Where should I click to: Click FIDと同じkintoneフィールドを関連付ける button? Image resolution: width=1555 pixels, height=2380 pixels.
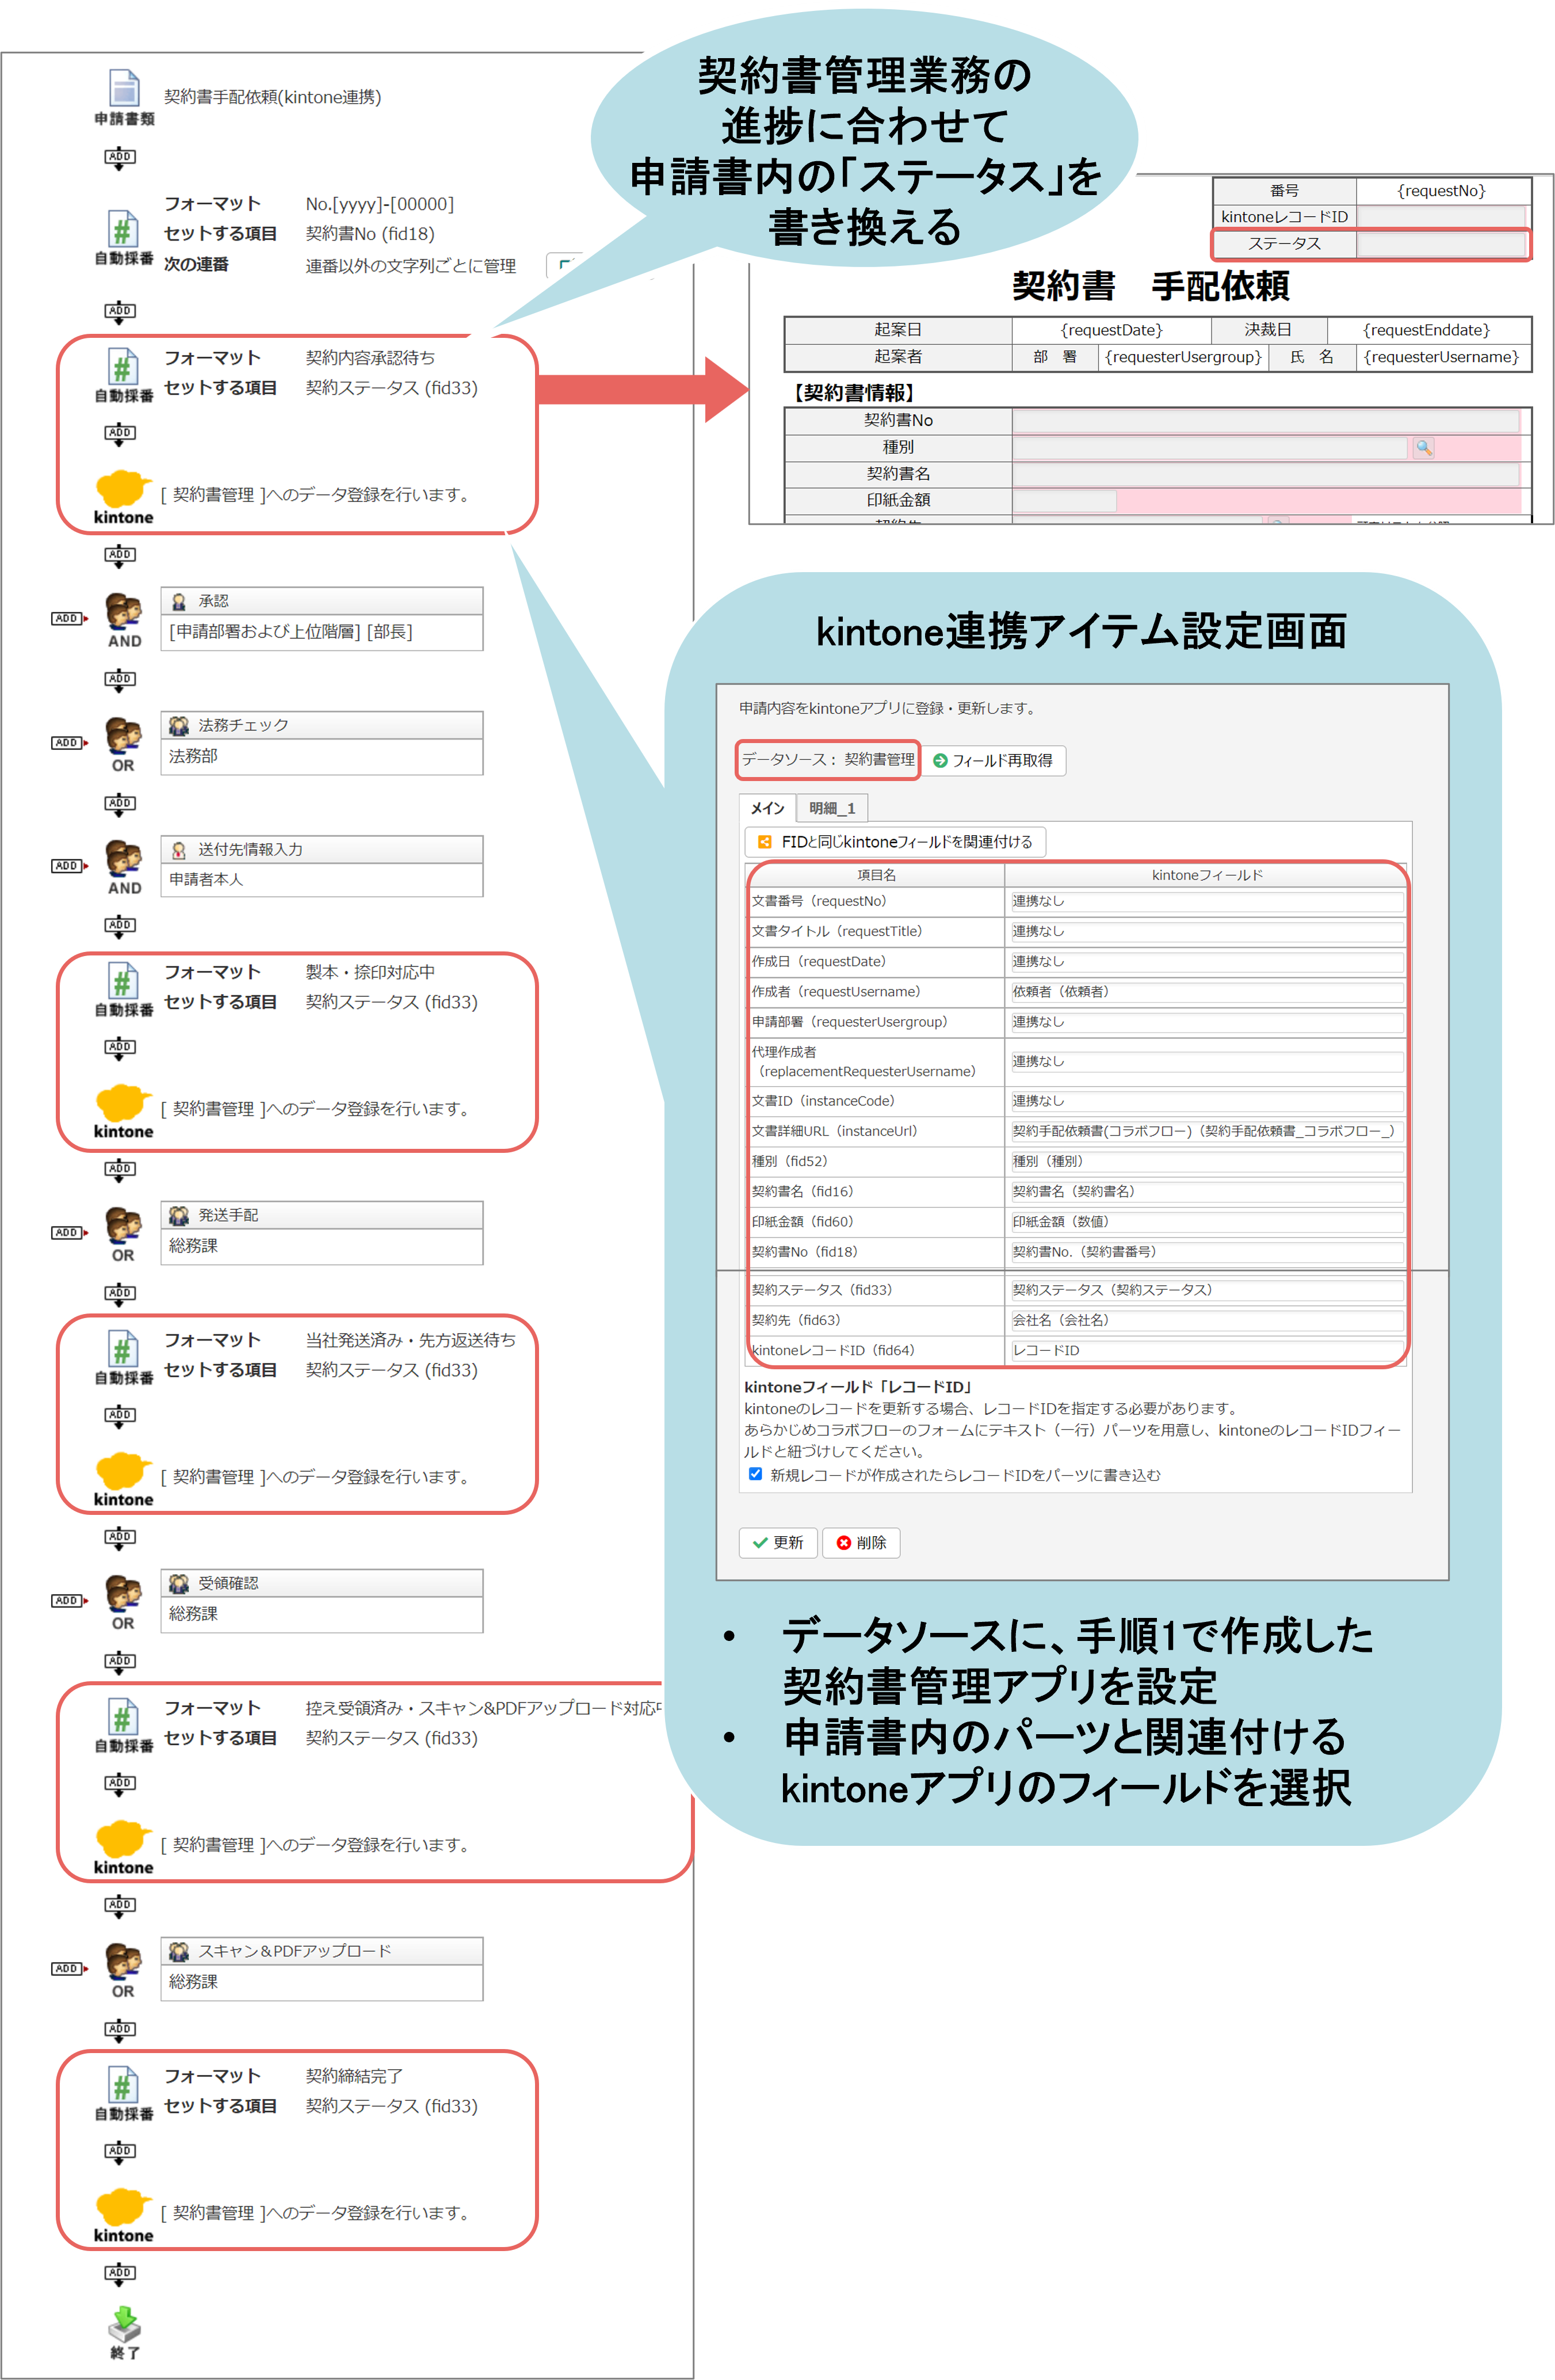pos(895,842)
